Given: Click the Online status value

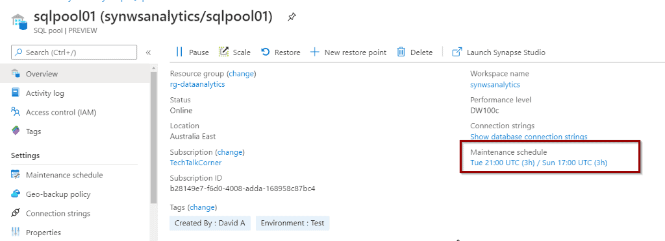Looking at the screenshot, I should (181, 110).
